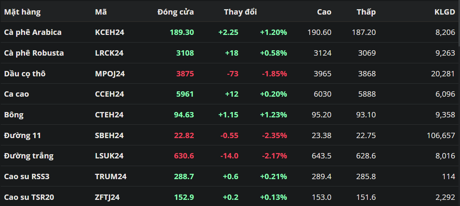Select the MPOJ24 contract code
The width and height of the screenshot is (460, 206).
(x=110, y=74)
